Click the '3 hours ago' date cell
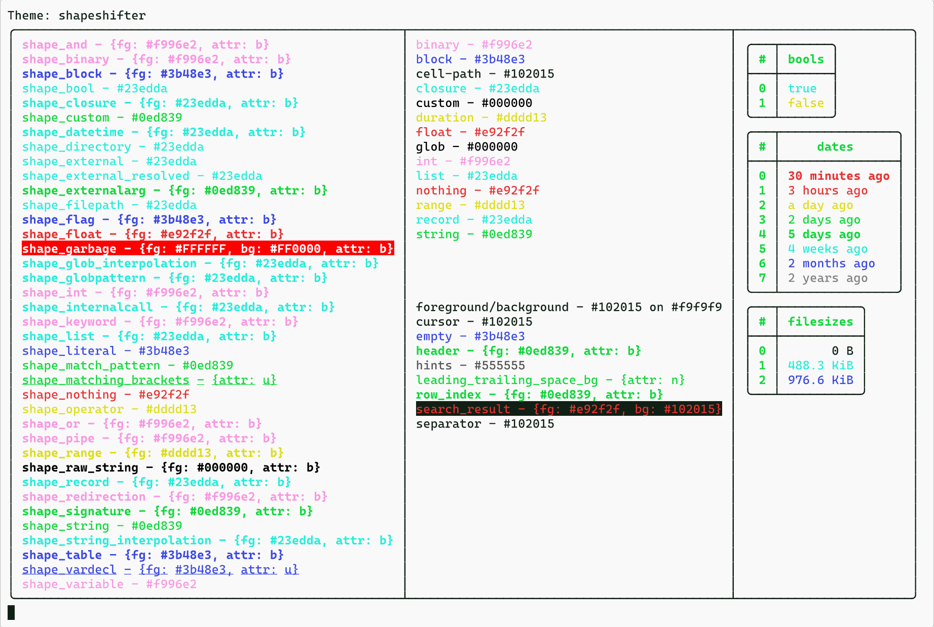934x627 pixels. 828,190
